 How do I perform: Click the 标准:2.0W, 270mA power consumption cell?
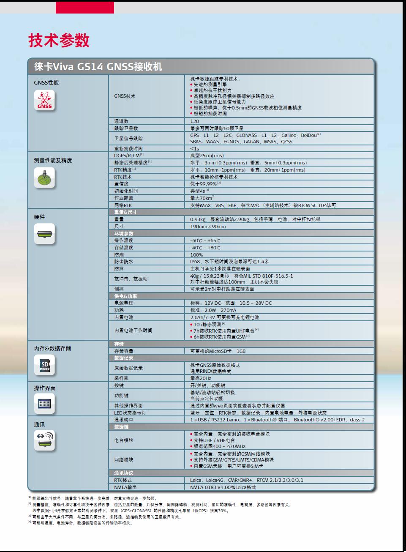pos(279,310)
